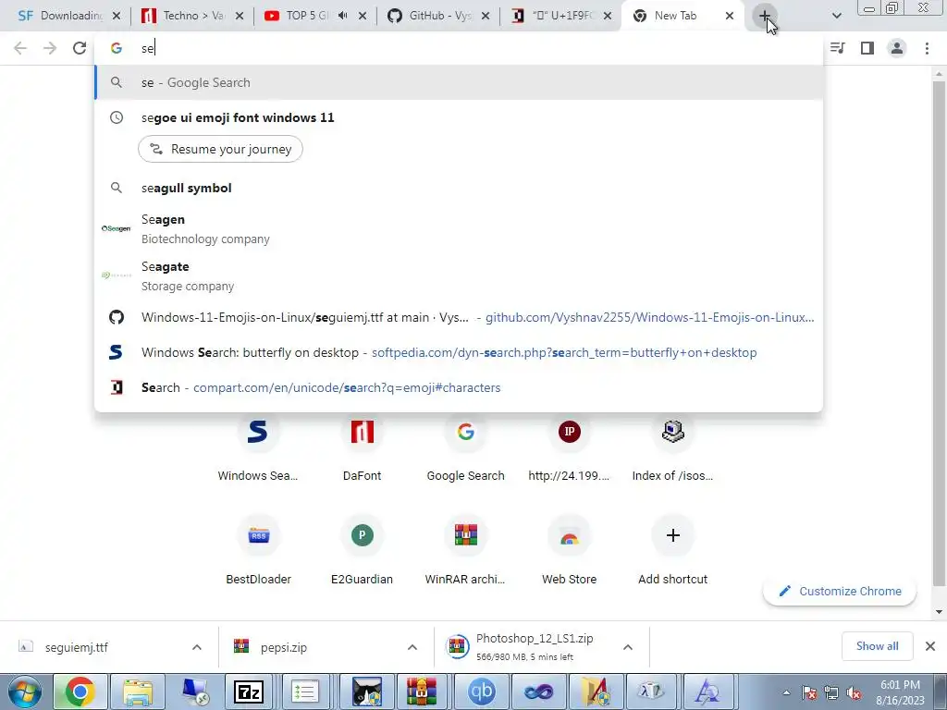Open the WinRAR archive shortcut tile

pos(466,551)
